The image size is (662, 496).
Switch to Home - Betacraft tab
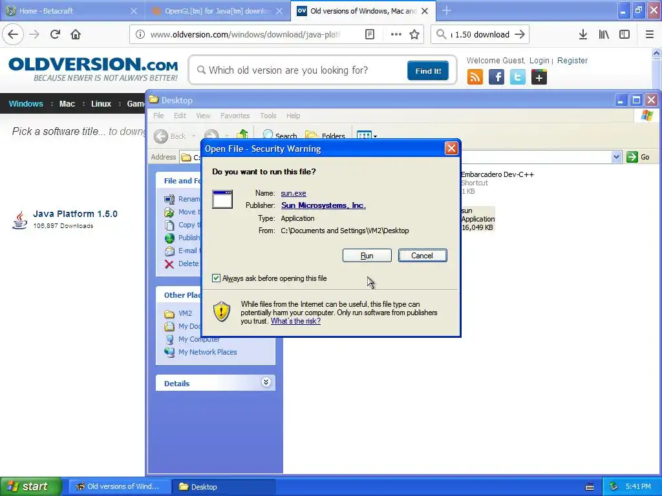coord(72,11)
